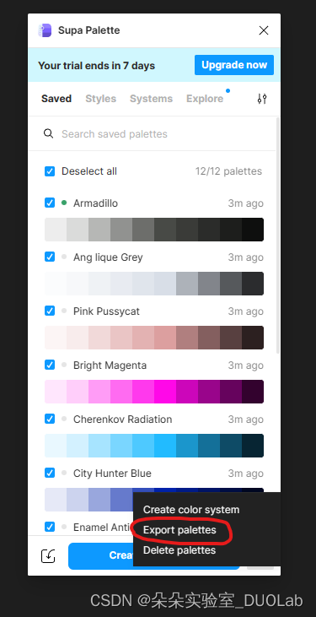Select Export palettes from the context menu
The height and width of the screenshot is (617, 316).
[x=179, y=530]
